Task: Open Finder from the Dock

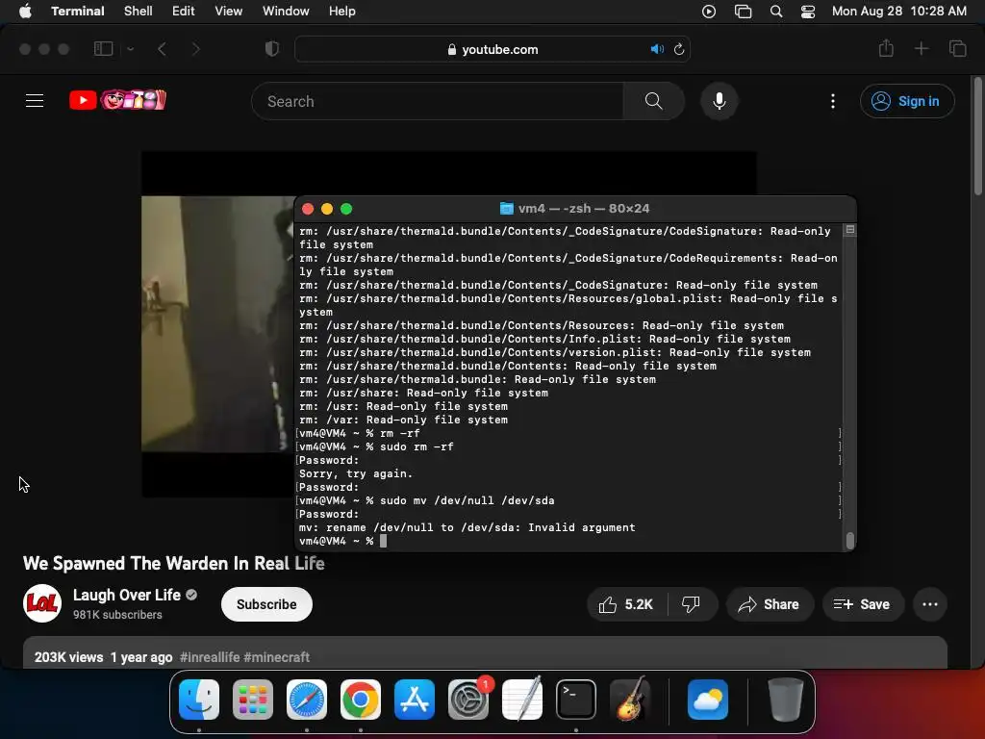Action: [199, 700]
